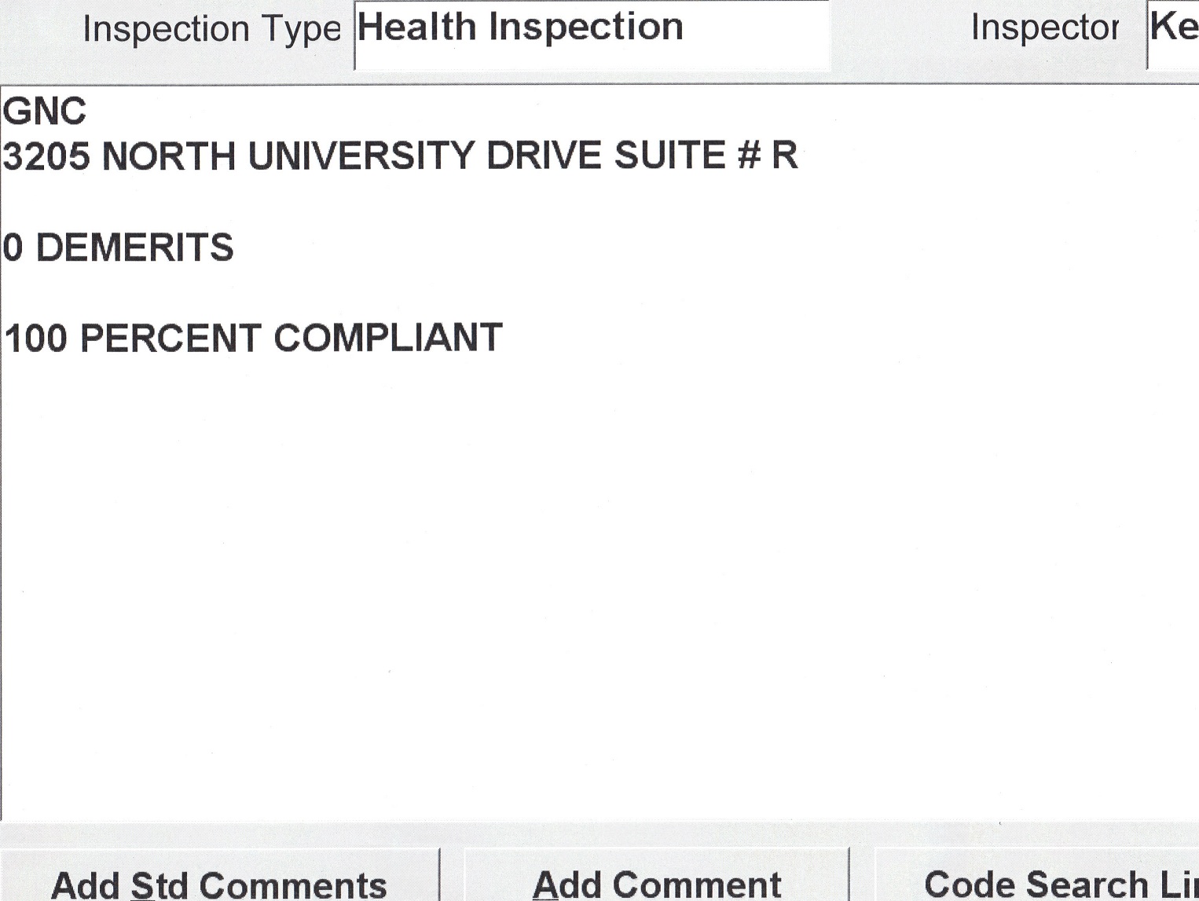Click the Inspector name field
Image resolution: width=1199 pixels, height=901 pixels.
pyautogui.click(x=1174, y=30)
